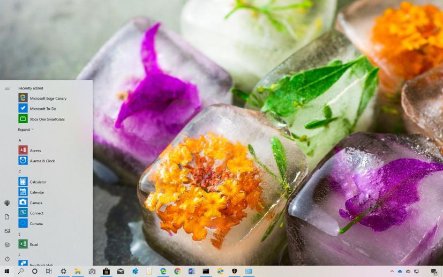Image resolution: width=443 pixels, height=277 pixels.
Task: Open Settings gear in the Start rail
Action: point(7,245)
